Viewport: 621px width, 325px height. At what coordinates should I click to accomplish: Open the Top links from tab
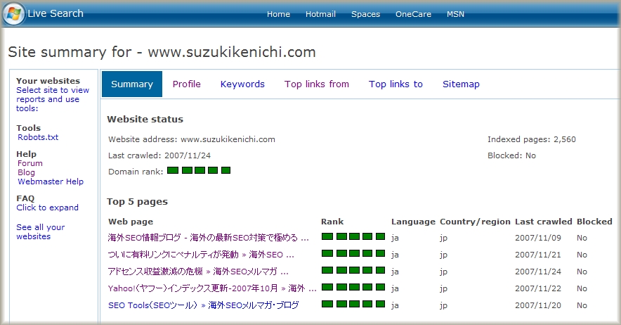(x=316, y=84)
